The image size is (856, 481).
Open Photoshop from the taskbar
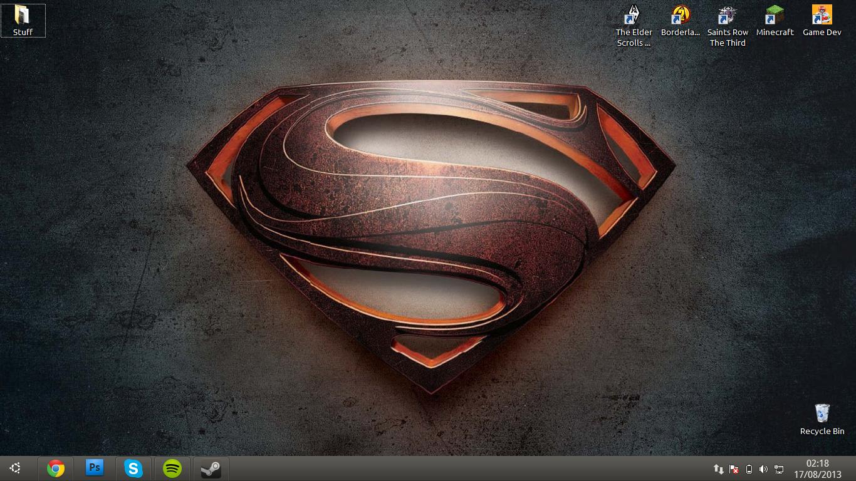(x=95, y=468)
